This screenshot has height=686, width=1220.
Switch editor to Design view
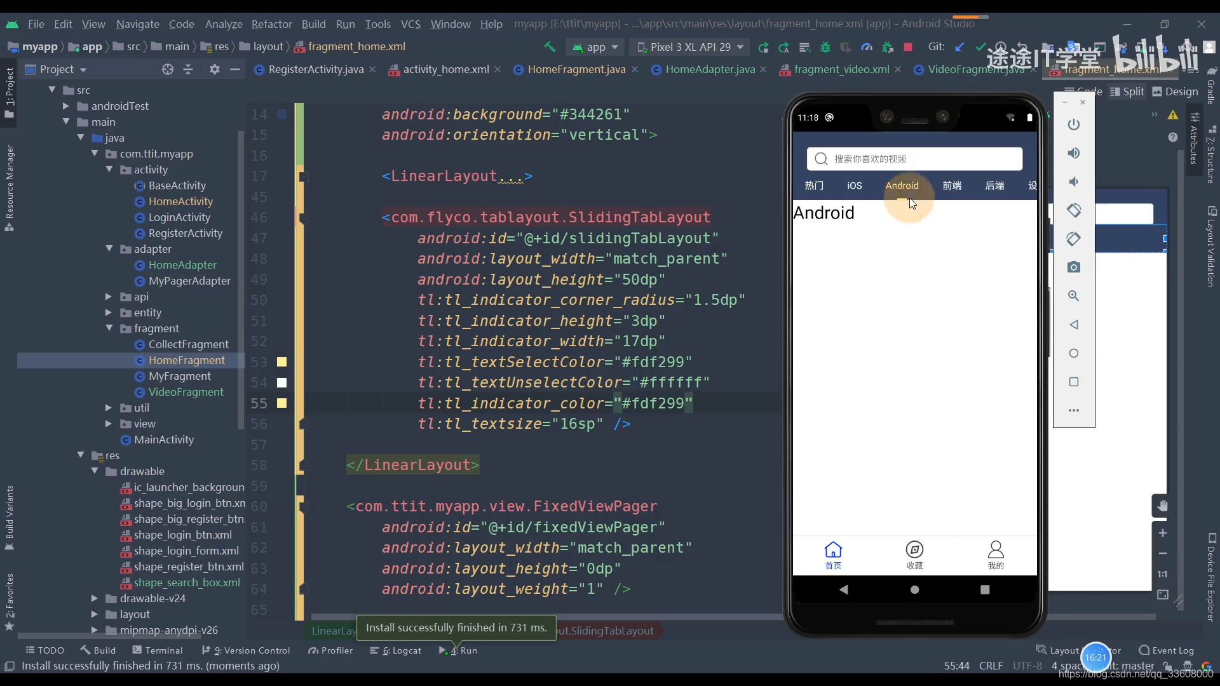tap(1175, 91)
